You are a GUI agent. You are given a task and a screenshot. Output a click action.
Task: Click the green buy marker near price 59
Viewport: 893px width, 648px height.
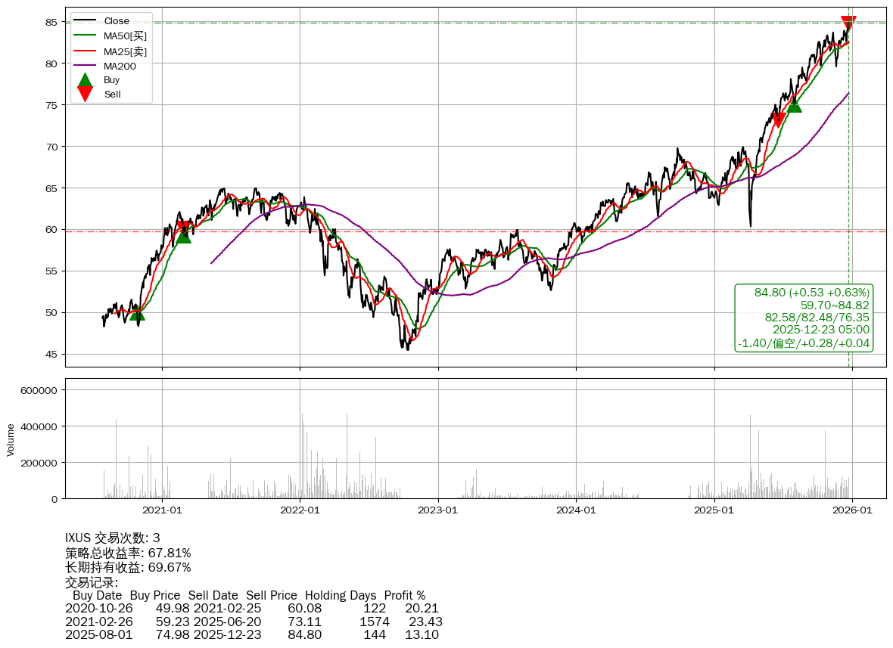pyautogui.click(x=183, y=236)
